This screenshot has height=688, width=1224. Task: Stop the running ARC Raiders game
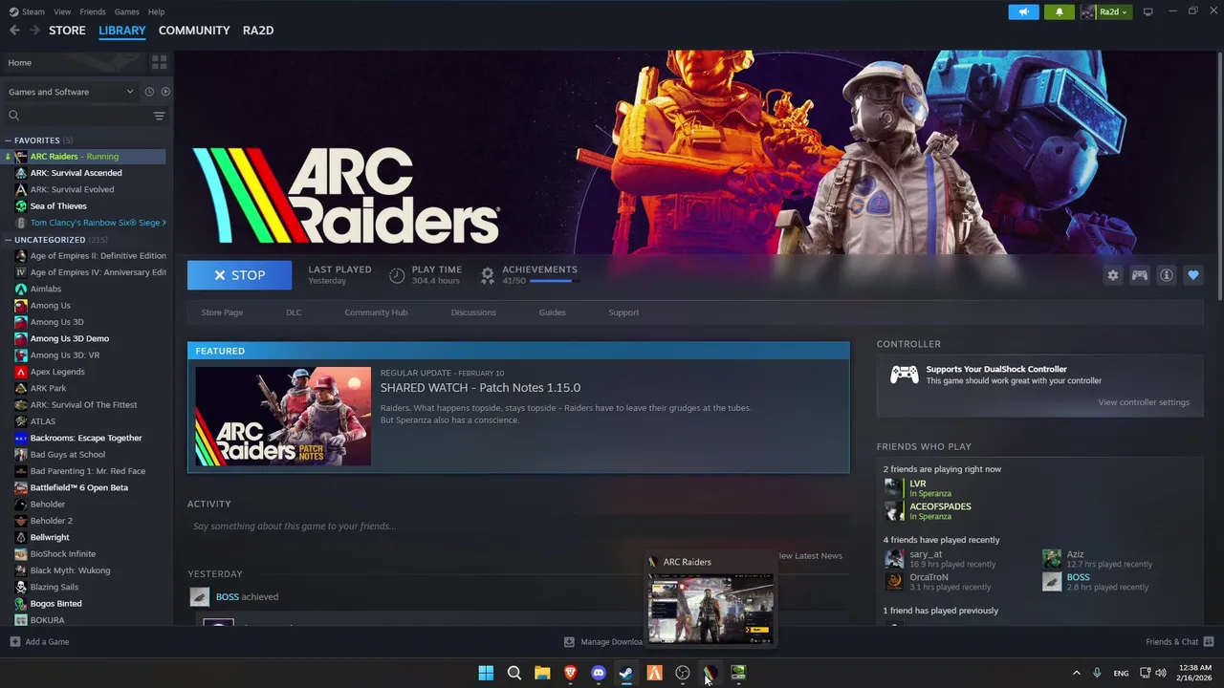pyautogui.click(x=240, y=275)
